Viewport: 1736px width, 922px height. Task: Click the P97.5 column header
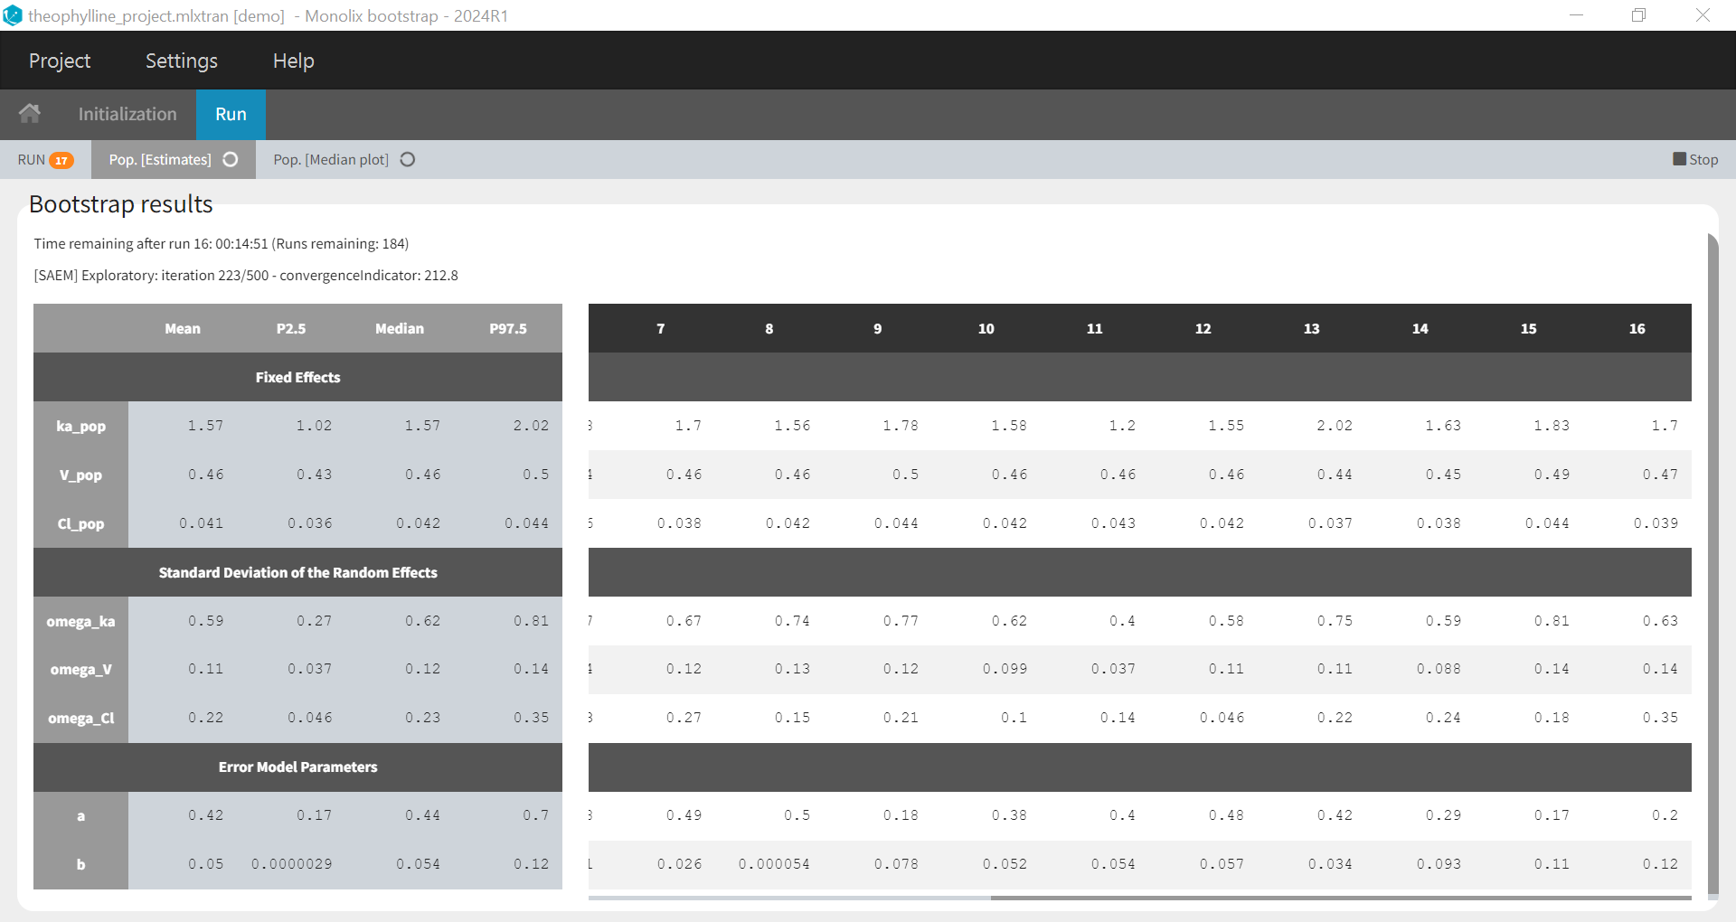[508, 329]
